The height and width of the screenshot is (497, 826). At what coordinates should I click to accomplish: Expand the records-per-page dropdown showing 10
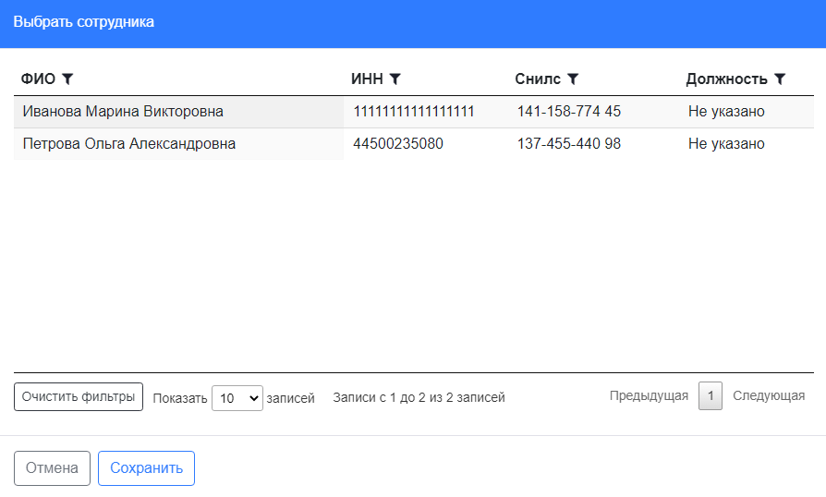(237, 398)
